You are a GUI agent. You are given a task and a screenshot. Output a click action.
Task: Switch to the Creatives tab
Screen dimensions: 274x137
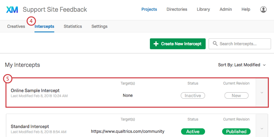click(x=16, y=26)
